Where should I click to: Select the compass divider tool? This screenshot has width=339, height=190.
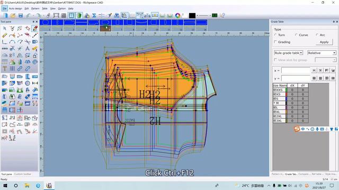[x=27, y=49]
